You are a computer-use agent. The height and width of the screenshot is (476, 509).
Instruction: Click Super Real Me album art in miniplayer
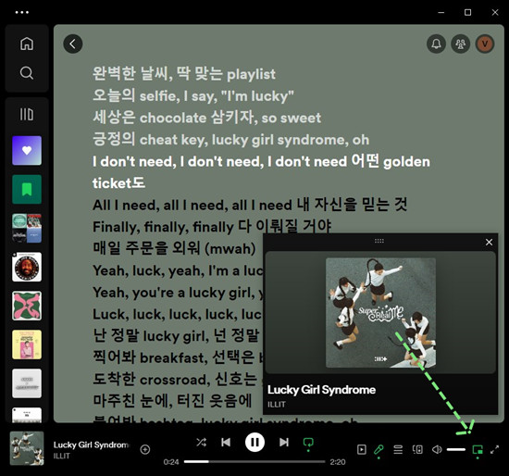(380, 313)
